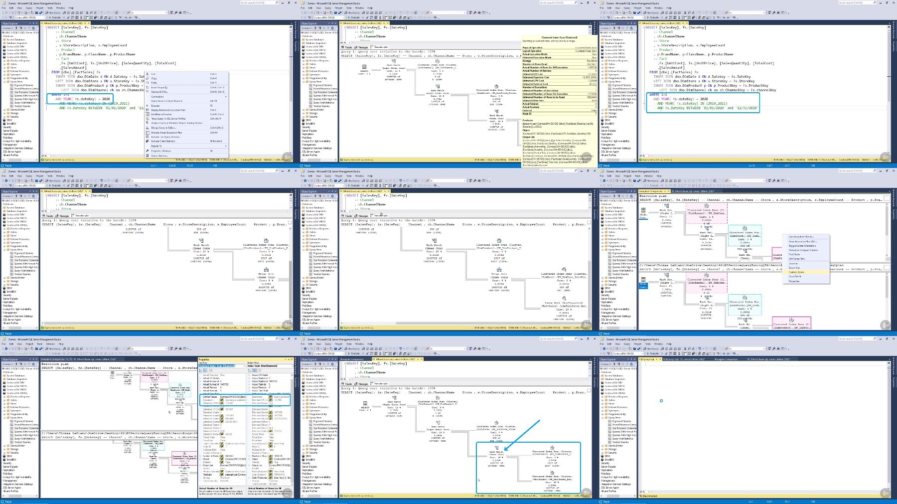Click Zoom to Fit in the showplan menu
Image resolution: width=897 pixels, height=504 pixels.
(795, 276)
